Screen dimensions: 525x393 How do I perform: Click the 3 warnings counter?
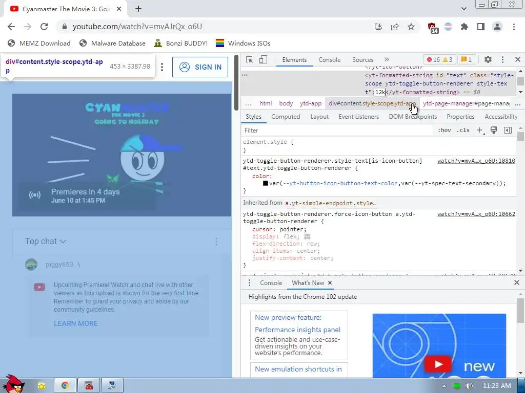point(448,59)
